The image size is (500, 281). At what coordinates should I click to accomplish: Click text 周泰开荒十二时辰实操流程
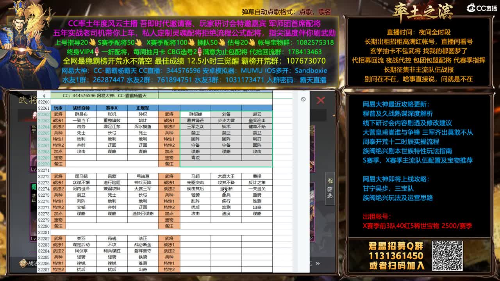(401, 141)
